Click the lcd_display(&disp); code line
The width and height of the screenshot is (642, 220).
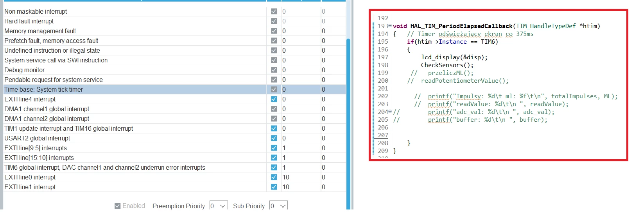pyautogui.click(x=454, y=57)
